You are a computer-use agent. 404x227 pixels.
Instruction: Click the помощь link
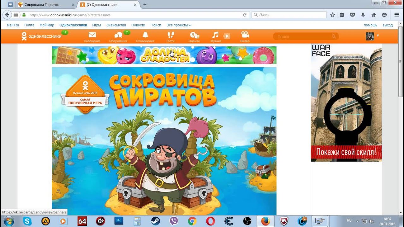(370, 25)
